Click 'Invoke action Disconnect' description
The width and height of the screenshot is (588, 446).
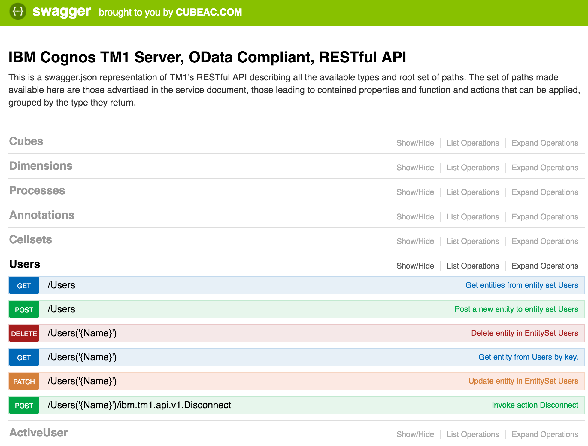click(x=535, y=405)
